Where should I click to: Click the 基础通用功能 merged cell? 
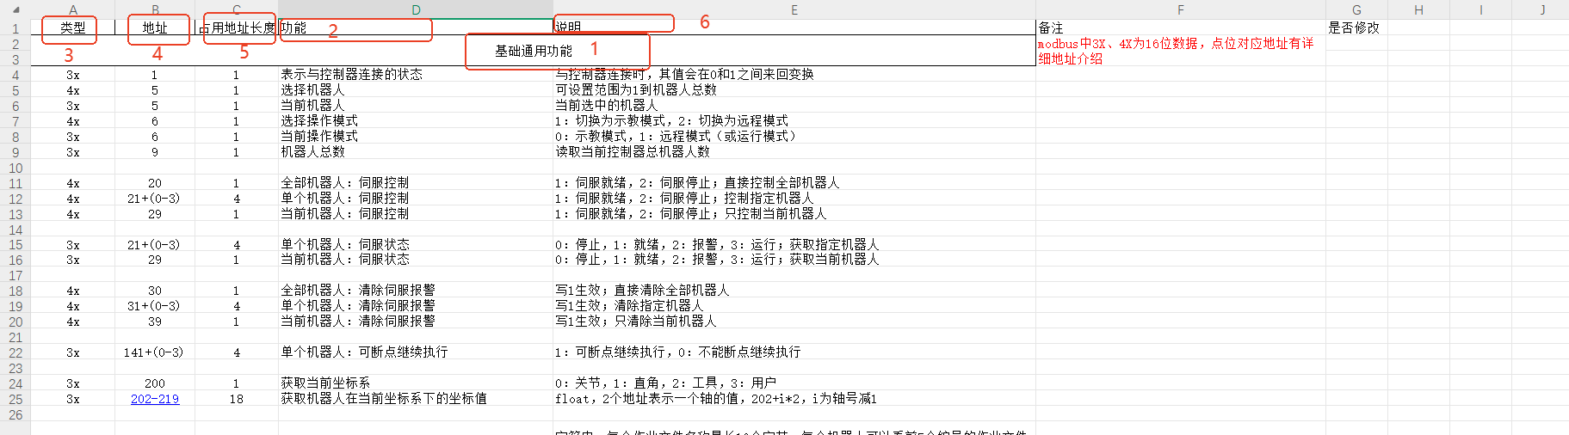[533, 51]
